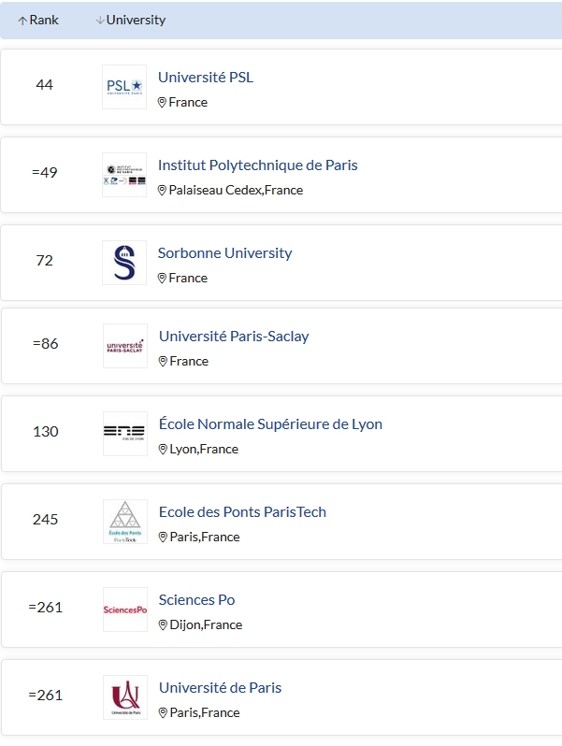Click the Université PSL logo
Image resolution: width=562 pixels, height=746 pixels.
(124, 87)
